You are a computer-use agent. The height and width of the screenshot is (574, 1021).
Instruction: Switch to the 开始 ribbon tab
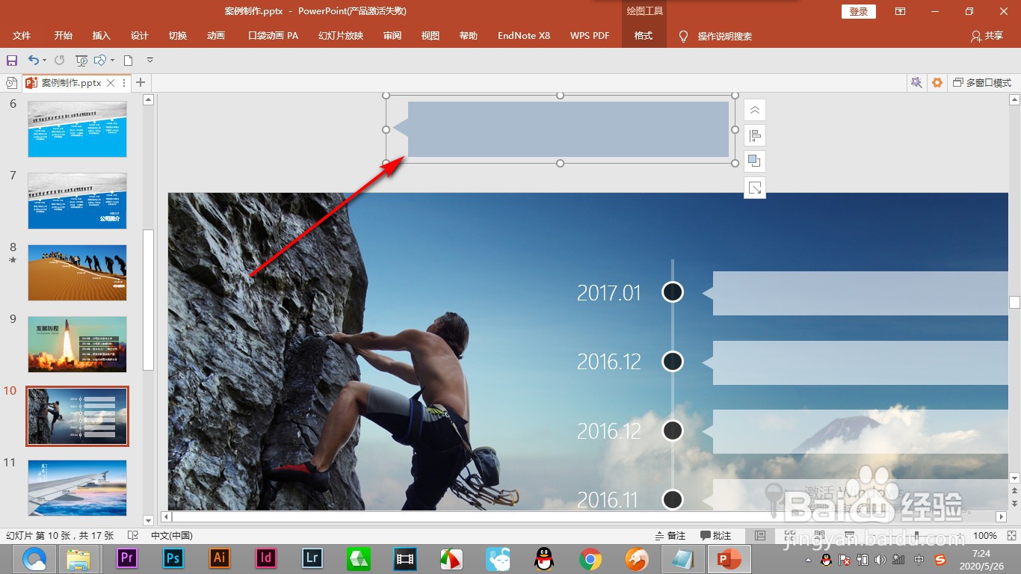point(64,36)
